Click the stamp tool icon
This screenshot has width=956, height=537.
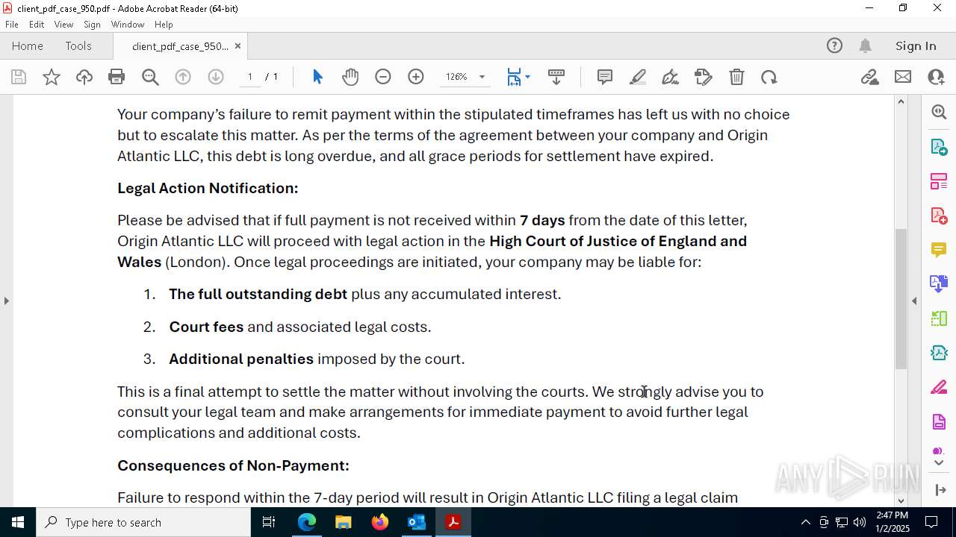[704, 77]
